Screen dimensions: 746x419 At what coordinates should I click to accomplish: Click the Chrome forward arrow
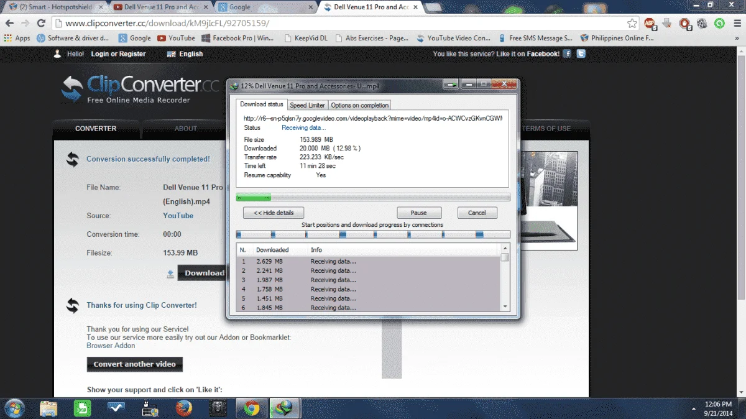point(25,23)
